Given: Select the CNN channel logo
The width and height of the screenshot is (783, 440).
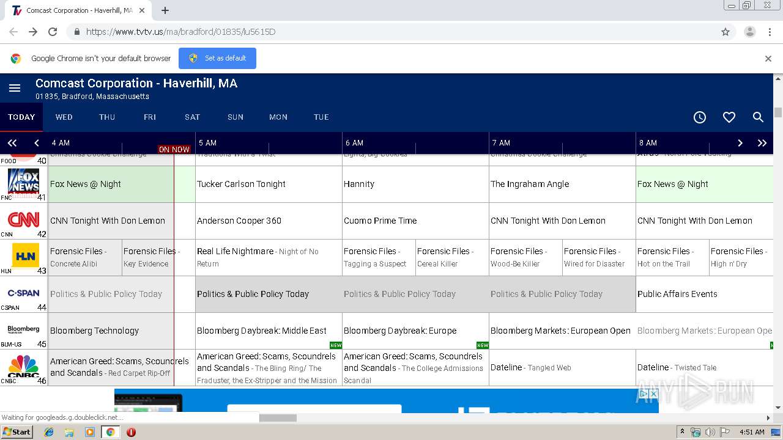Looking at the screenshot, I should pos(24,219).
